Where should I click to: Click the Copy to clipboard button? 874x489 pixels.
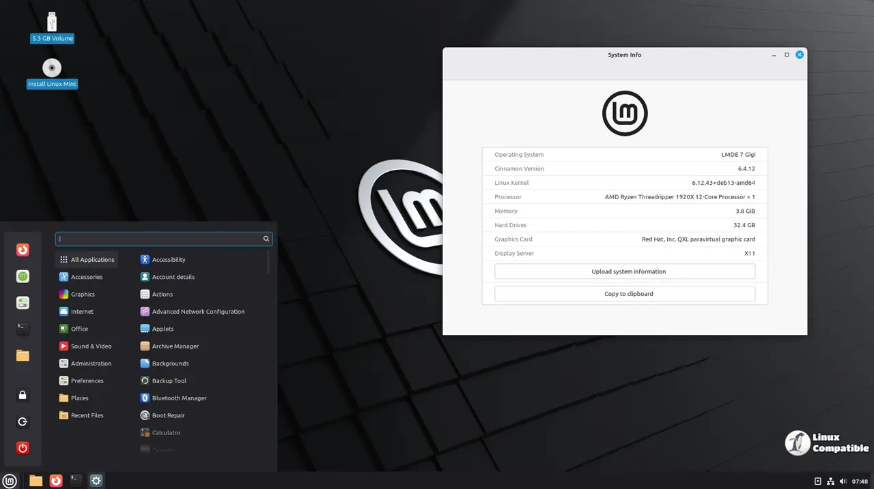[625, 294]
